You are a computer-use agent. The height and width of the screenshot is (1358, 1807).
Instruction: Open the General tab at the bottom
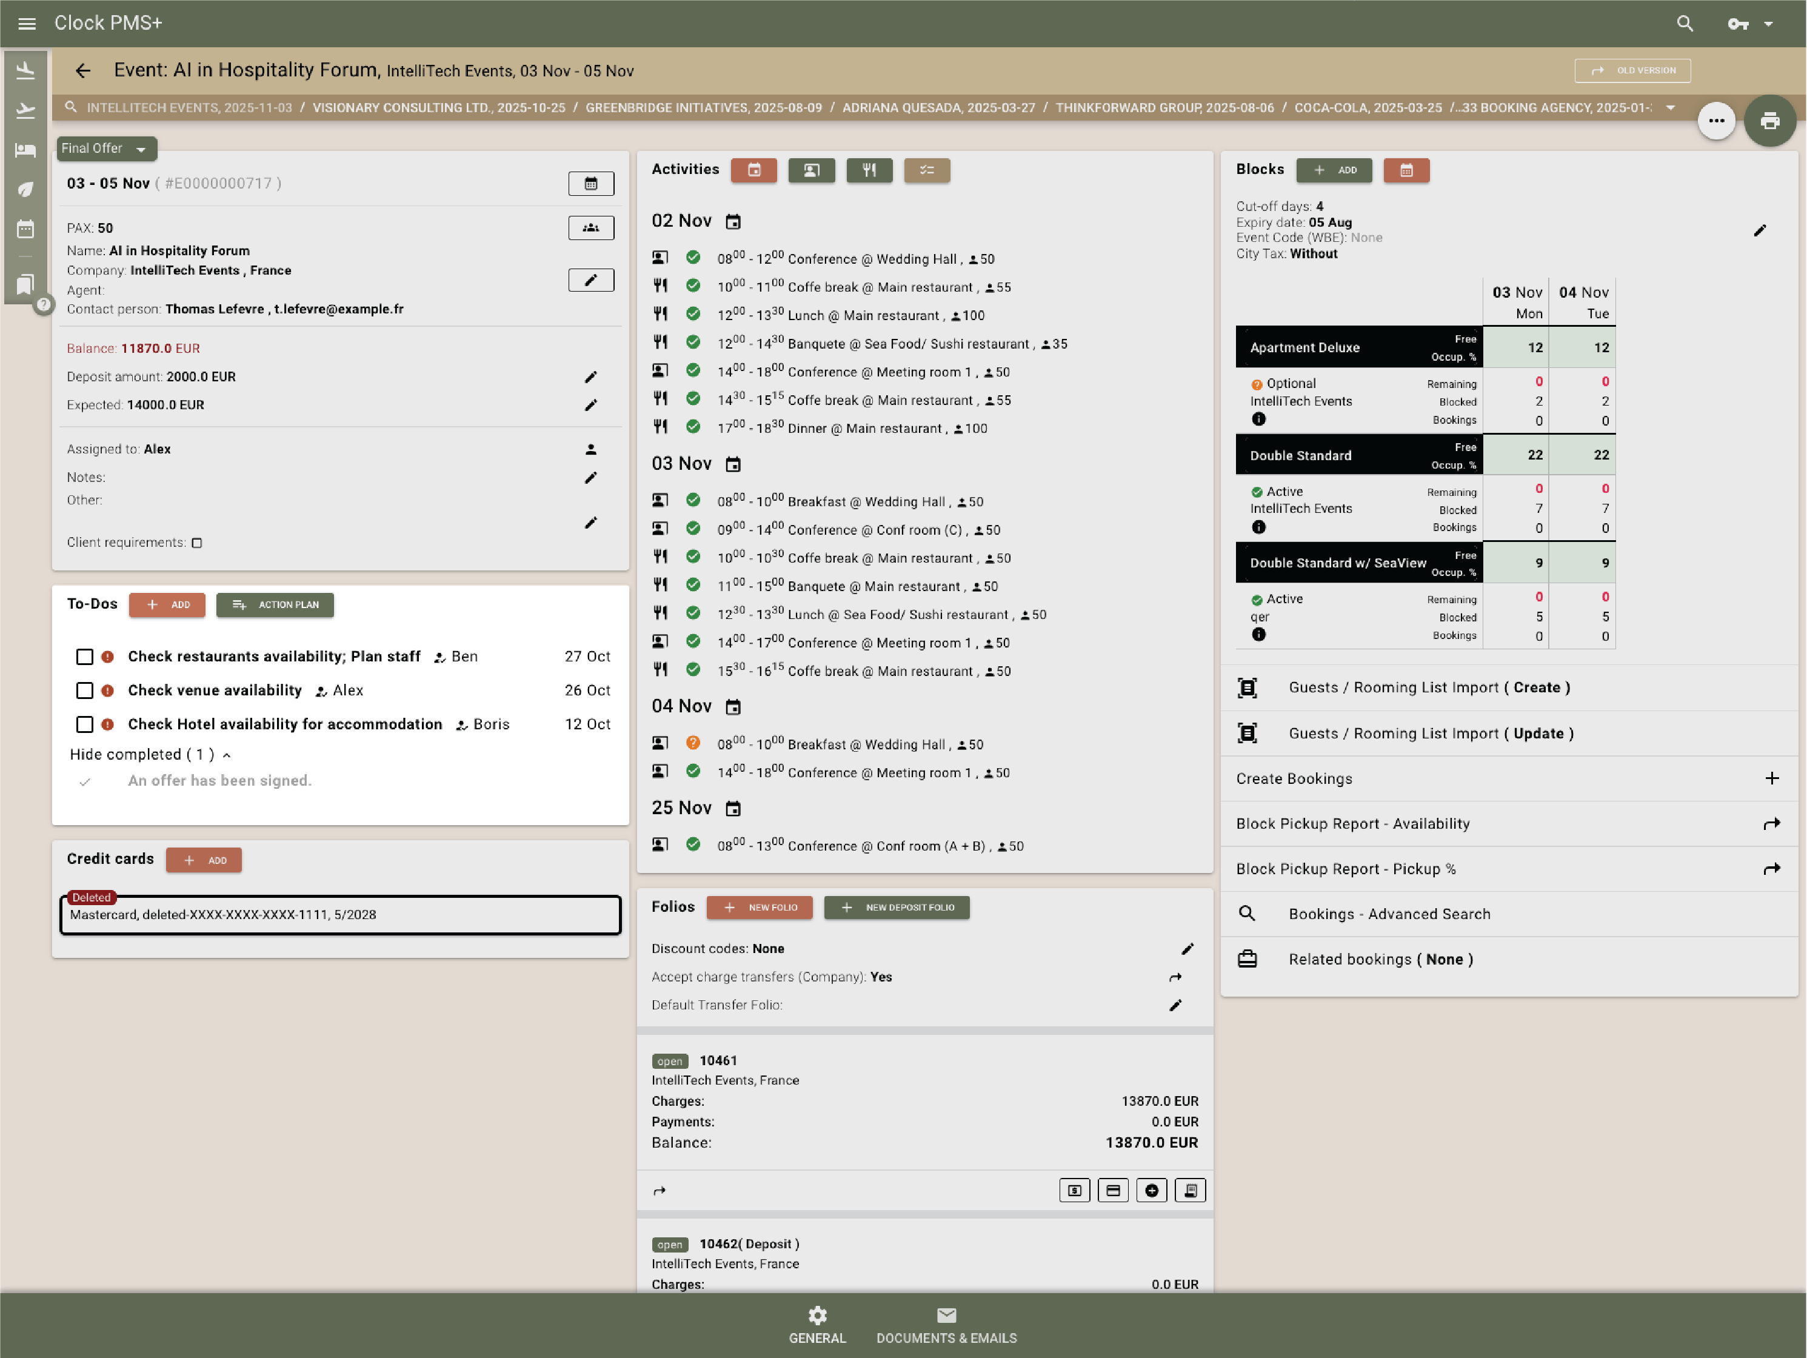tap(817, 1325)
